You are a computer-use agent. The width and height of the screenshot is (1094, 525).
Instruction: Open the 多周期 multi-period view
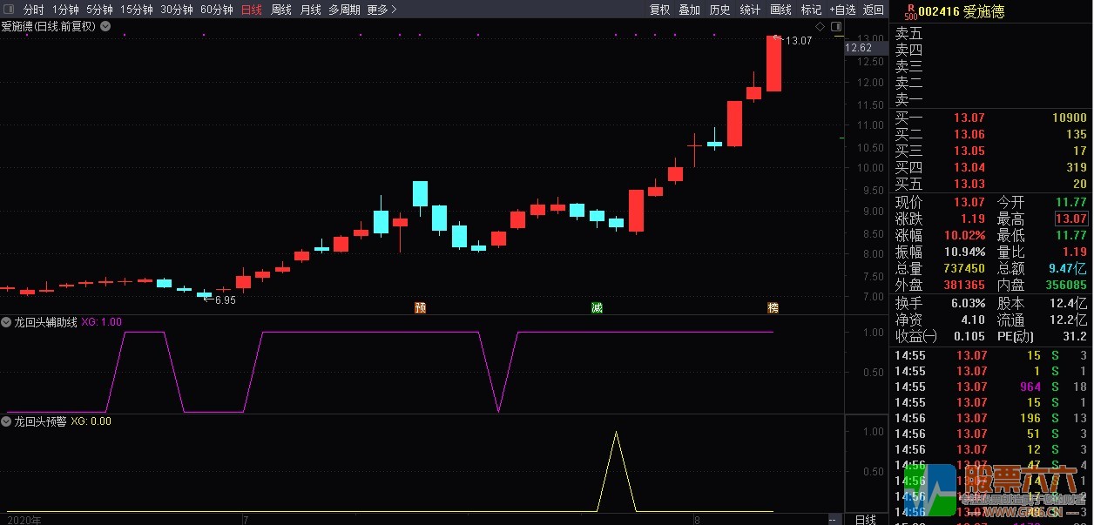(x=344, y=10)
